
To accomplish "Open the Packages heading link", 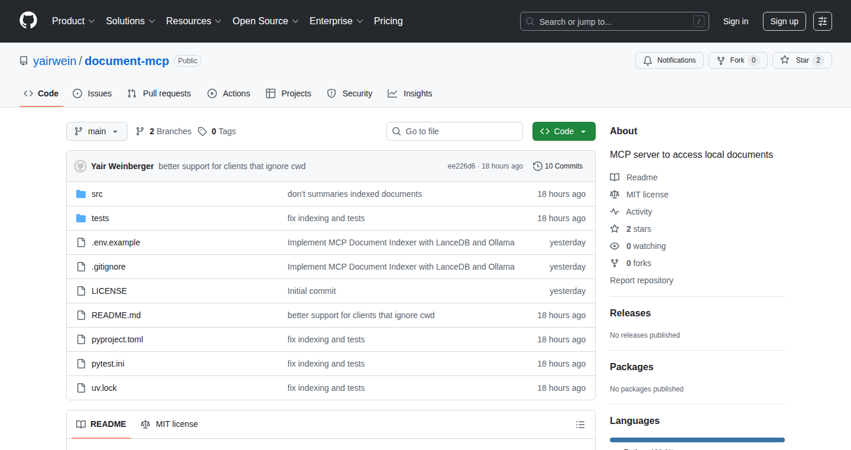I will (x=632, y=367).
